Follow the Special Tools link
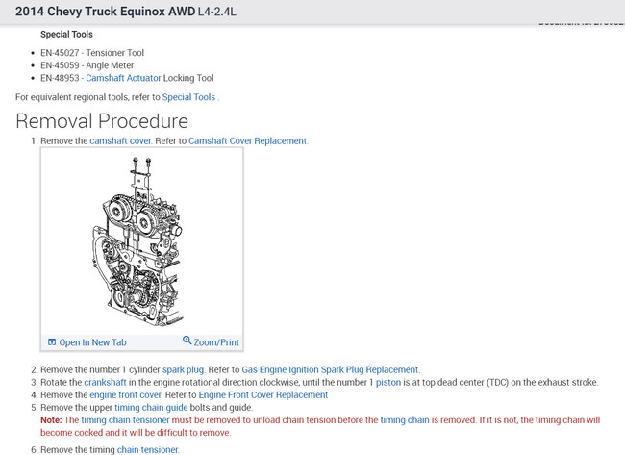The height and width of the screenshot is (455, 625). [188, 97]
